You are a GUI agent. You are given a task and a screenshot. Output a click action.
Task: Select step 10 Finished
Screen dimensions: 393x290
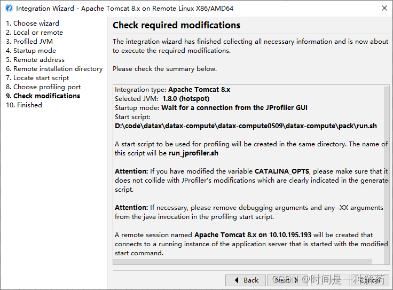click(x=24, y=105)
